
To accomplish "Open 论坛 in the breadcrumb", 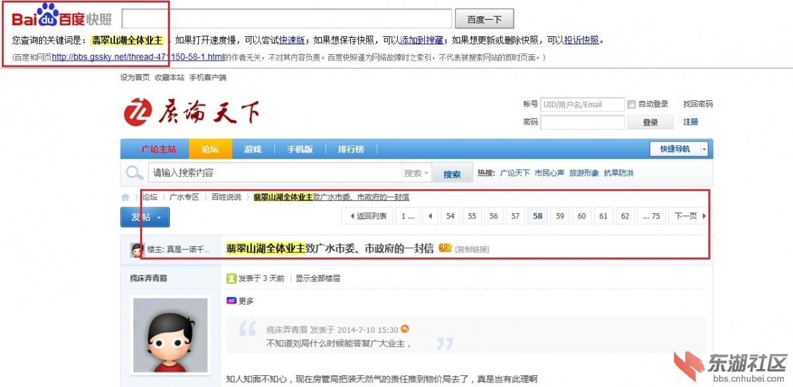I will point(150,197).
